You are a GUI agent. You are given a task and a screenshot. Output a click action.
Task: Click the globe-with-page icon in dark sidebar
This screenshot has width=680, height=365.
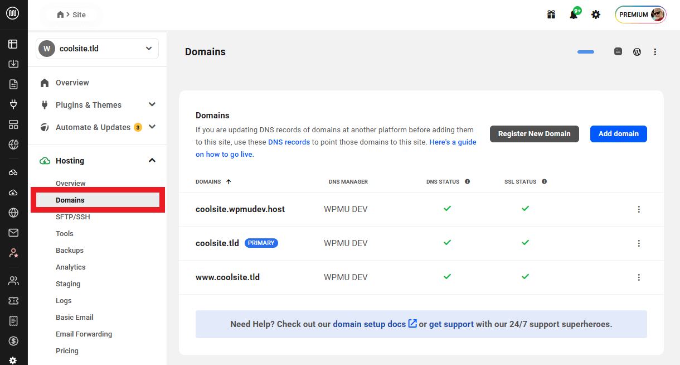click(13, 145)
